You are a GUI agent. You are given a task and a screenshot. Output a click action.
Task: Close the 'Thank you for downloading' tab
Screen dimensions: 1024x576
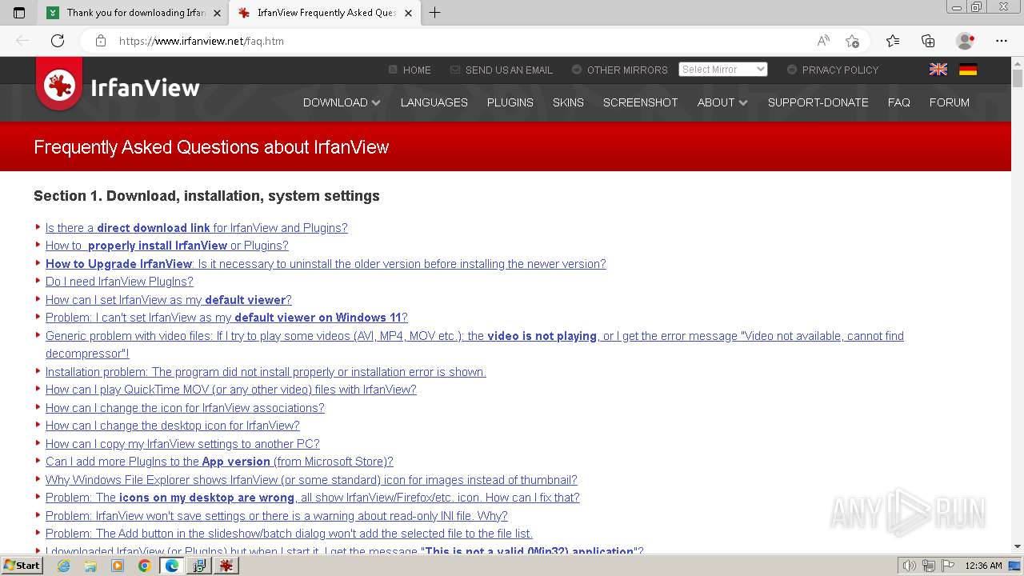(x=217, y=13)
